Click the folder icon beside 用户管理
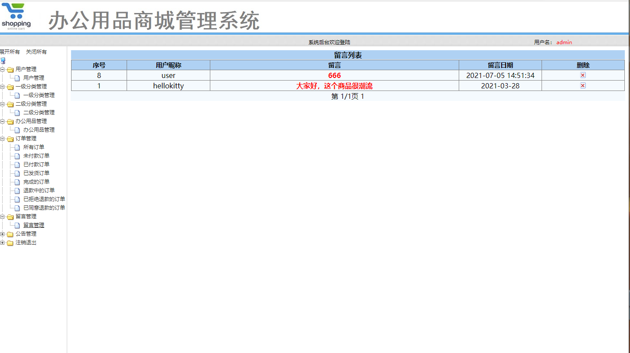 [10, 69]
